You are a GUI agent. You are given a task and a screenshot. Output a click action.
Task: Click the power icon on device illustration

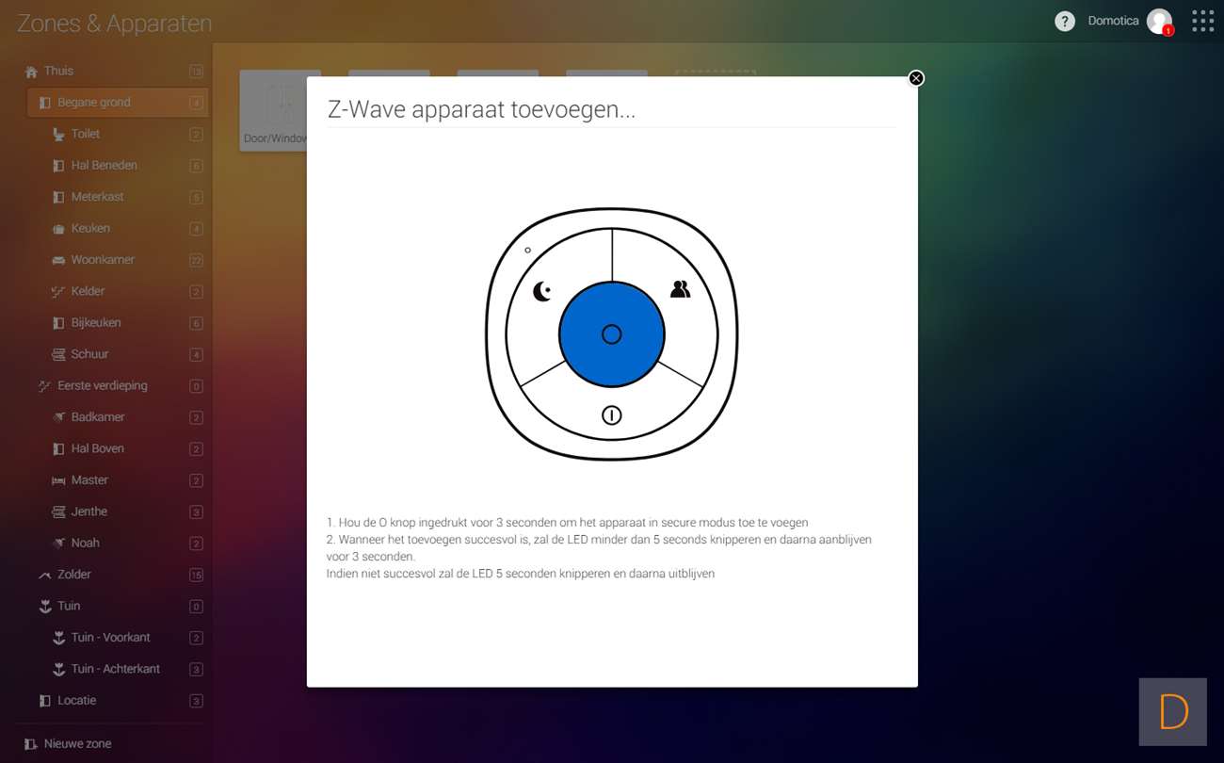click(612, 415)
